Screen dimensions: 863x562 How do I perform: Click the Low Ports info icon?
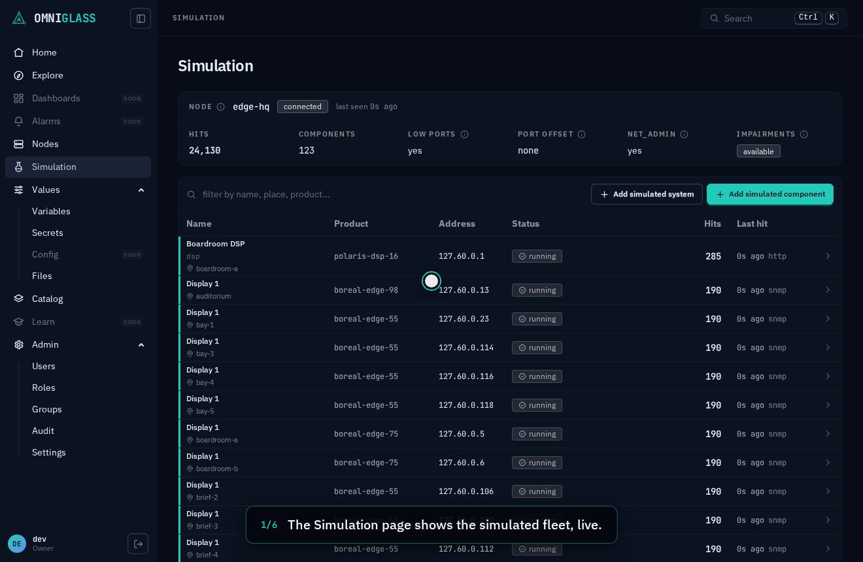pyautogui.click(x=464, y=134)
